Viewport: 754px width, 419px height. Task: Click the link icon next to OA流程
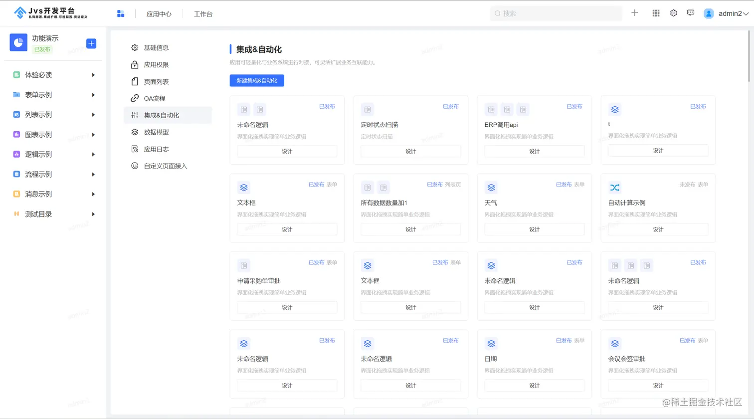click(135, 98)
